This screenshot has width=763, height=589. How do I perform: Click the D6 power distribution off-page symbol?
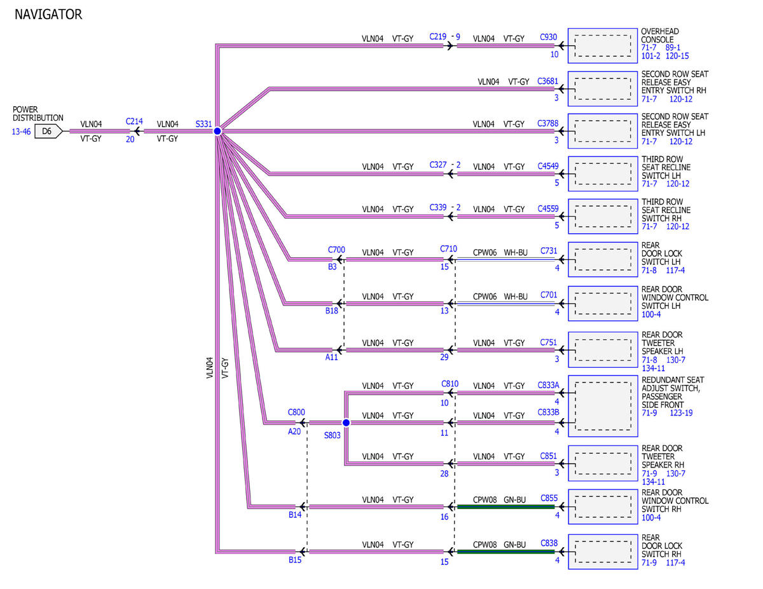pyautogui.click(x=48, y=132)
